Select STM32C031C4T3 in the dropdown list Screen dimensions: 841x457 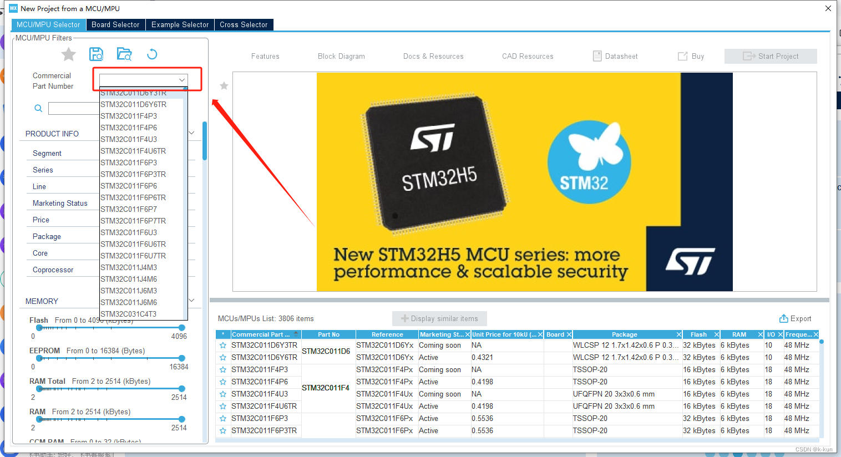[x=141, y=314]
